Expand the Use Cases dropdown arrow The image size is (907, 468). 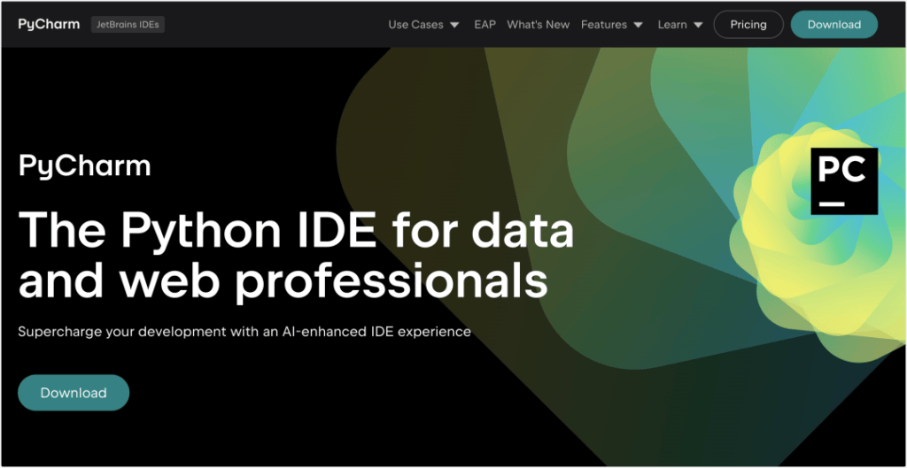[454, 25]
